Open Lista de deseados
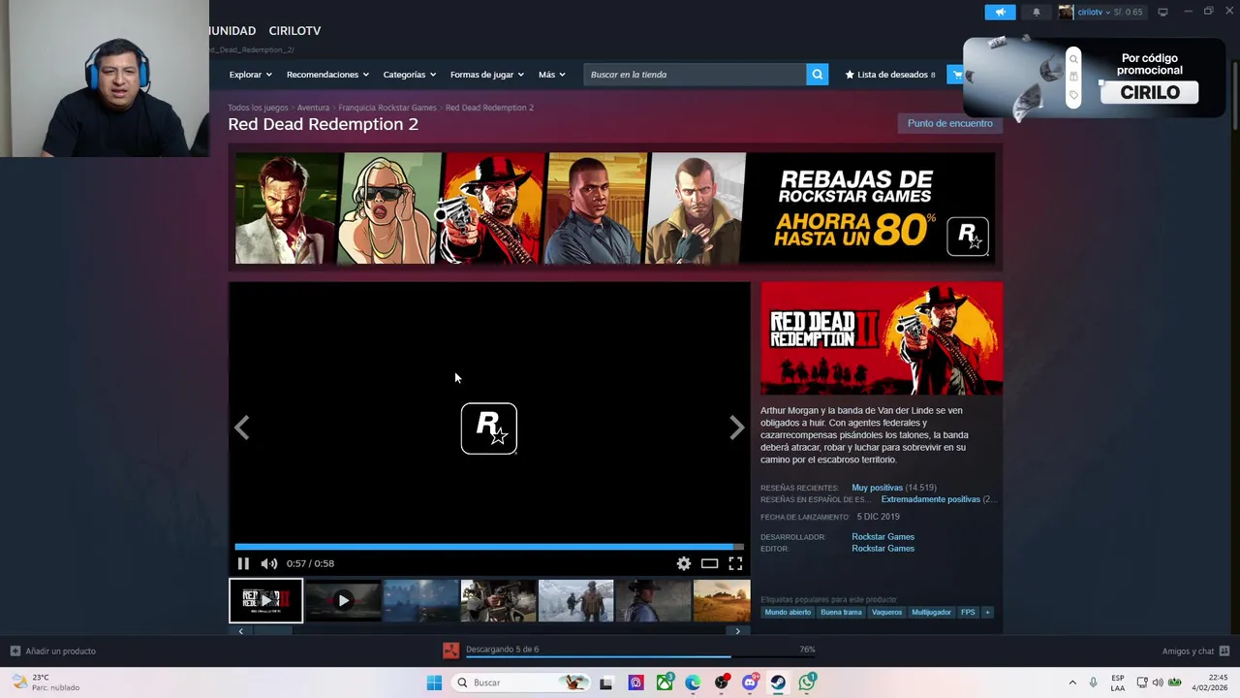The image size is (1240, 698). 890,75
